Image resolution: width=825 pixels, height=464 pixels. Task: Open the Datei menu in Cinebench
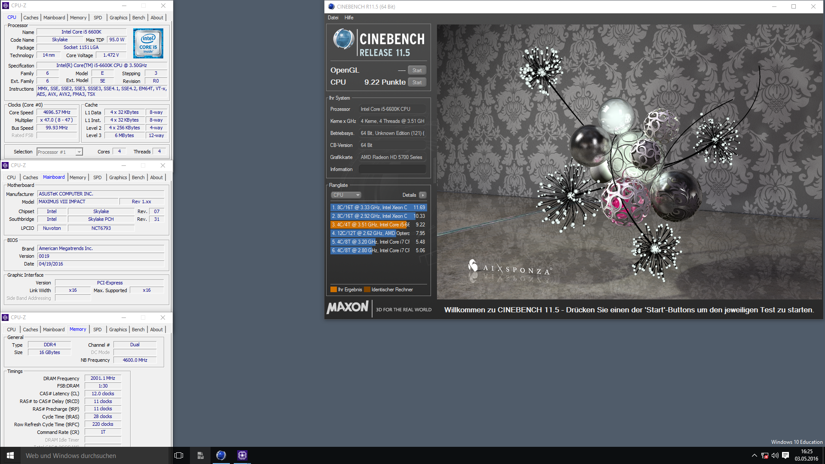tap(333, 18)
